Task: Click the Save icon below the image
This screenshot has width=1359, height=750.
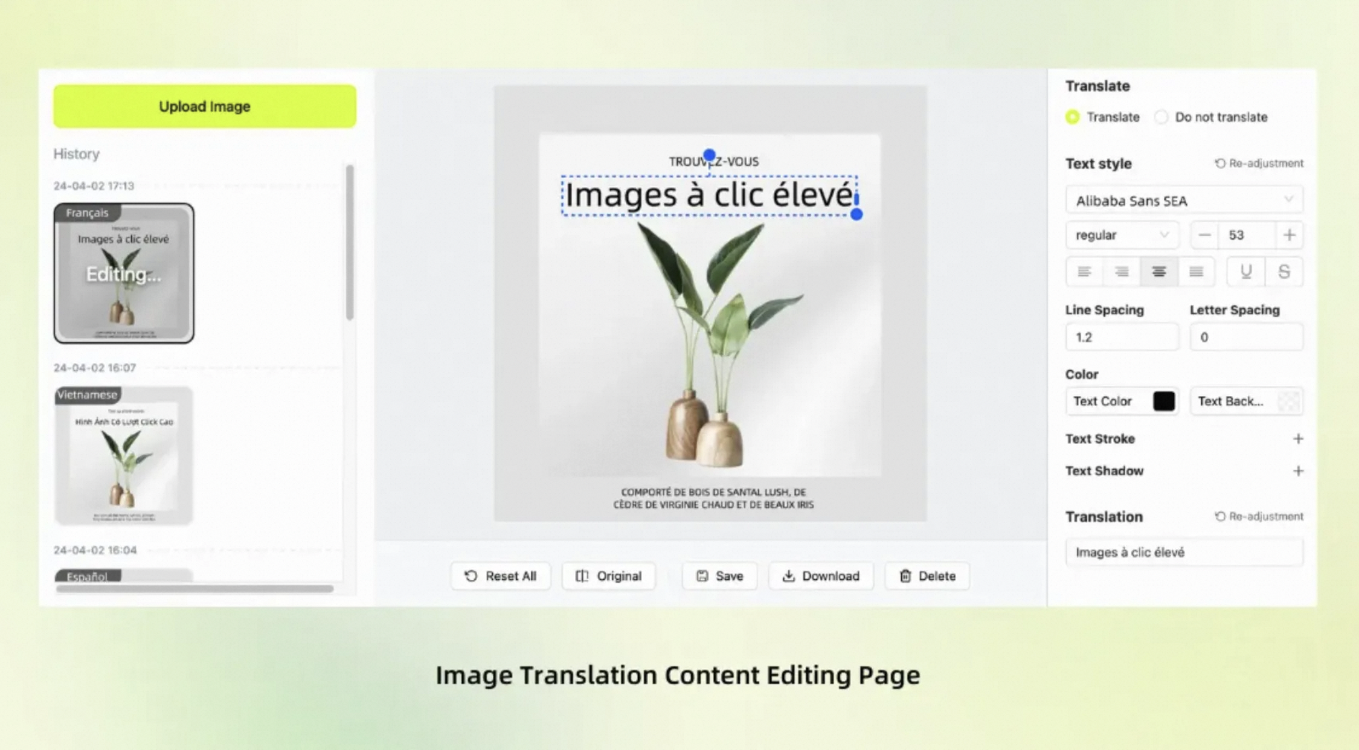Action: [x=701, y=575]
